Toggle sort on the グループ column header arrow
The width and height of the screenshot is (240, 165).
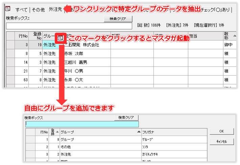point(139,132)
